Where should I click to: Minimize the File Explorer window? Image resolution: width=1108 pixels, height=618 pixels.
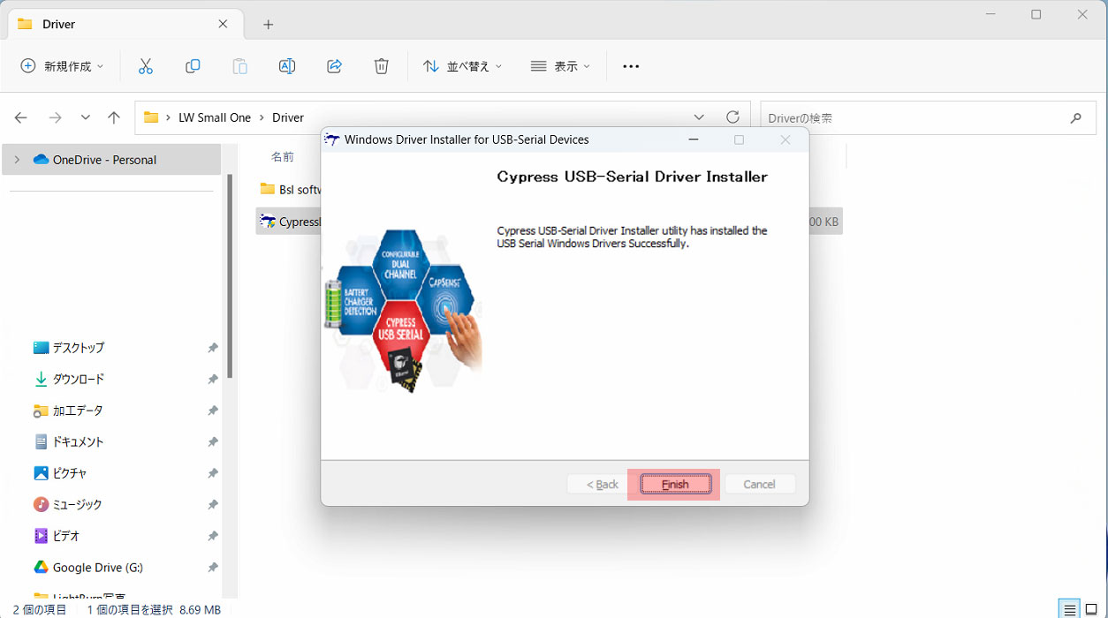pos(989,15)
